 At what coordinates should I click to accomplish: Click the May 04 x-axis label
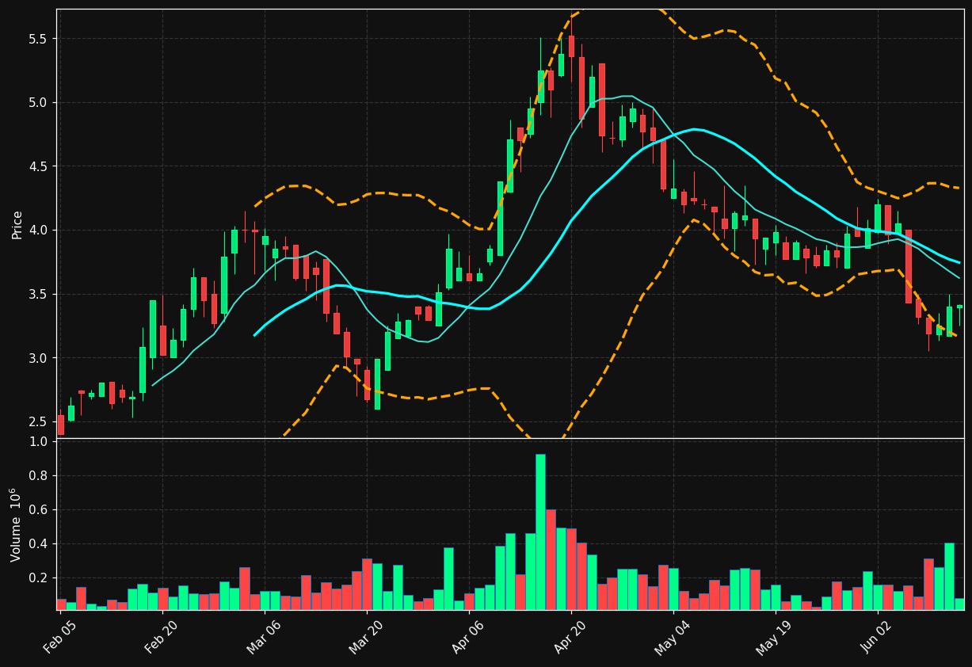[x=673, y=638]
